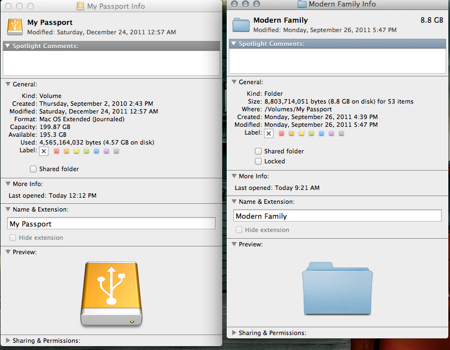Screen dimensions: 450x350
Task: Select gray label in Modern Family Info
Action: coord(341,133)
